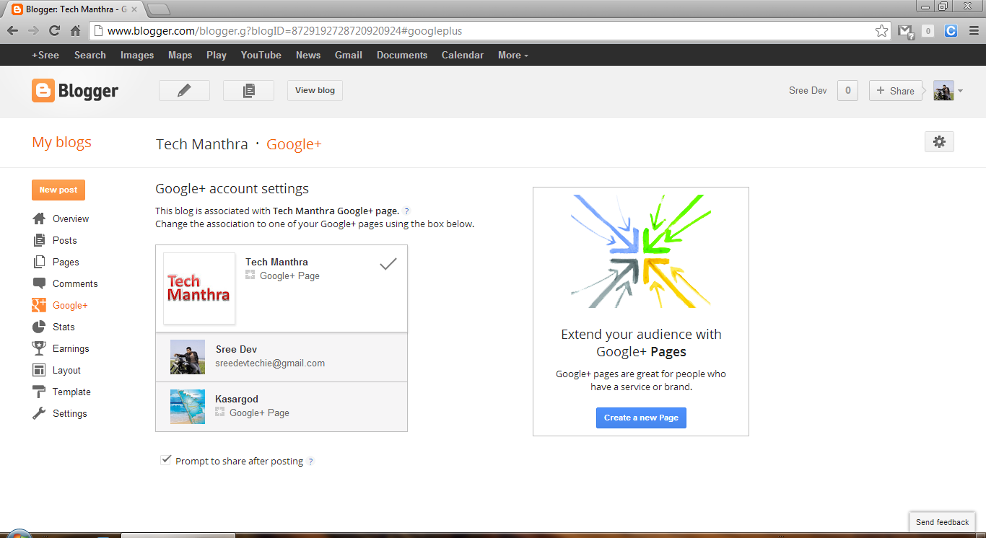Open the My blogs link

click(62, 142)
